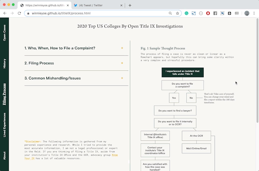Open the Grammarly extension icon
This screenshot has height=171, width=259.
pyautogui.click(x=186, y=13)
